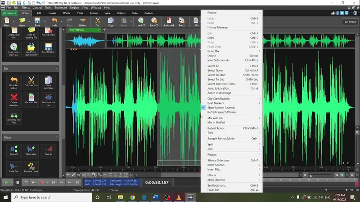
Task: Expand the Split submenu
Action: click(x=232, y=144)
